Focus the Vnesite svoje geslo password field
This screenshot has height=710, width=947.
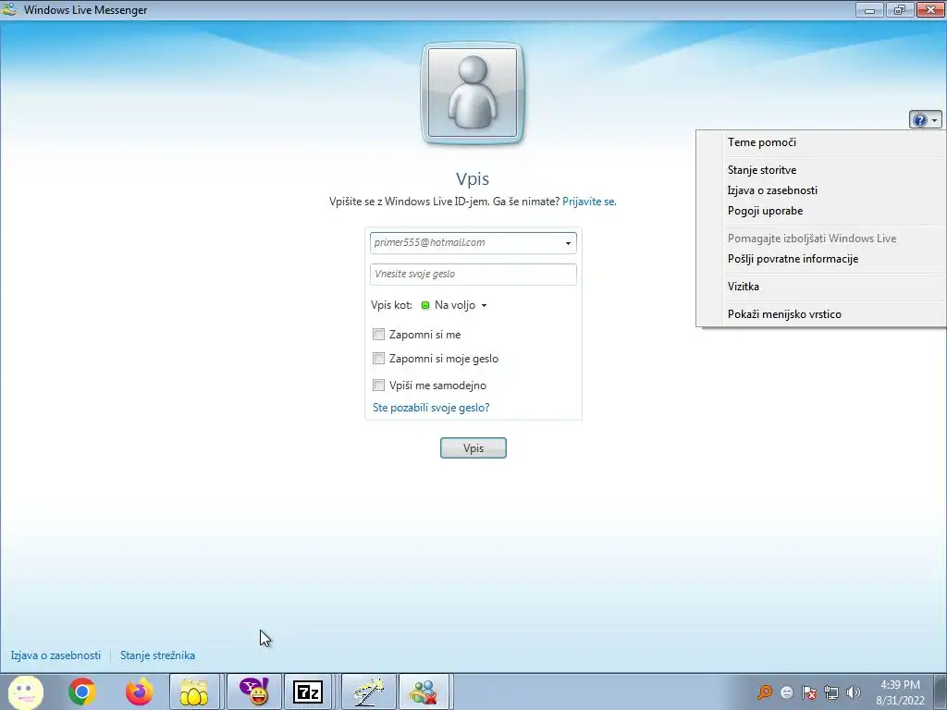tap(473, 274)
